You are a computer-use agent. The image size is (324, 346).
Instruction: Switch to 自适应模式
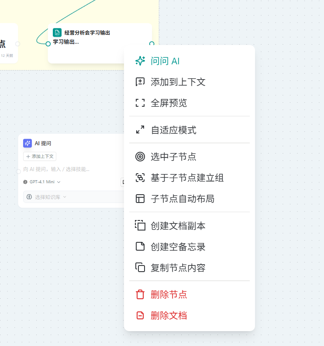(x=190, y=130)
